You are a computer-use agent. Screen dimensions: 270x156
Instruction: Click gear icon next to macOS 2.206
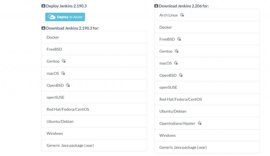tap(176, 63)
